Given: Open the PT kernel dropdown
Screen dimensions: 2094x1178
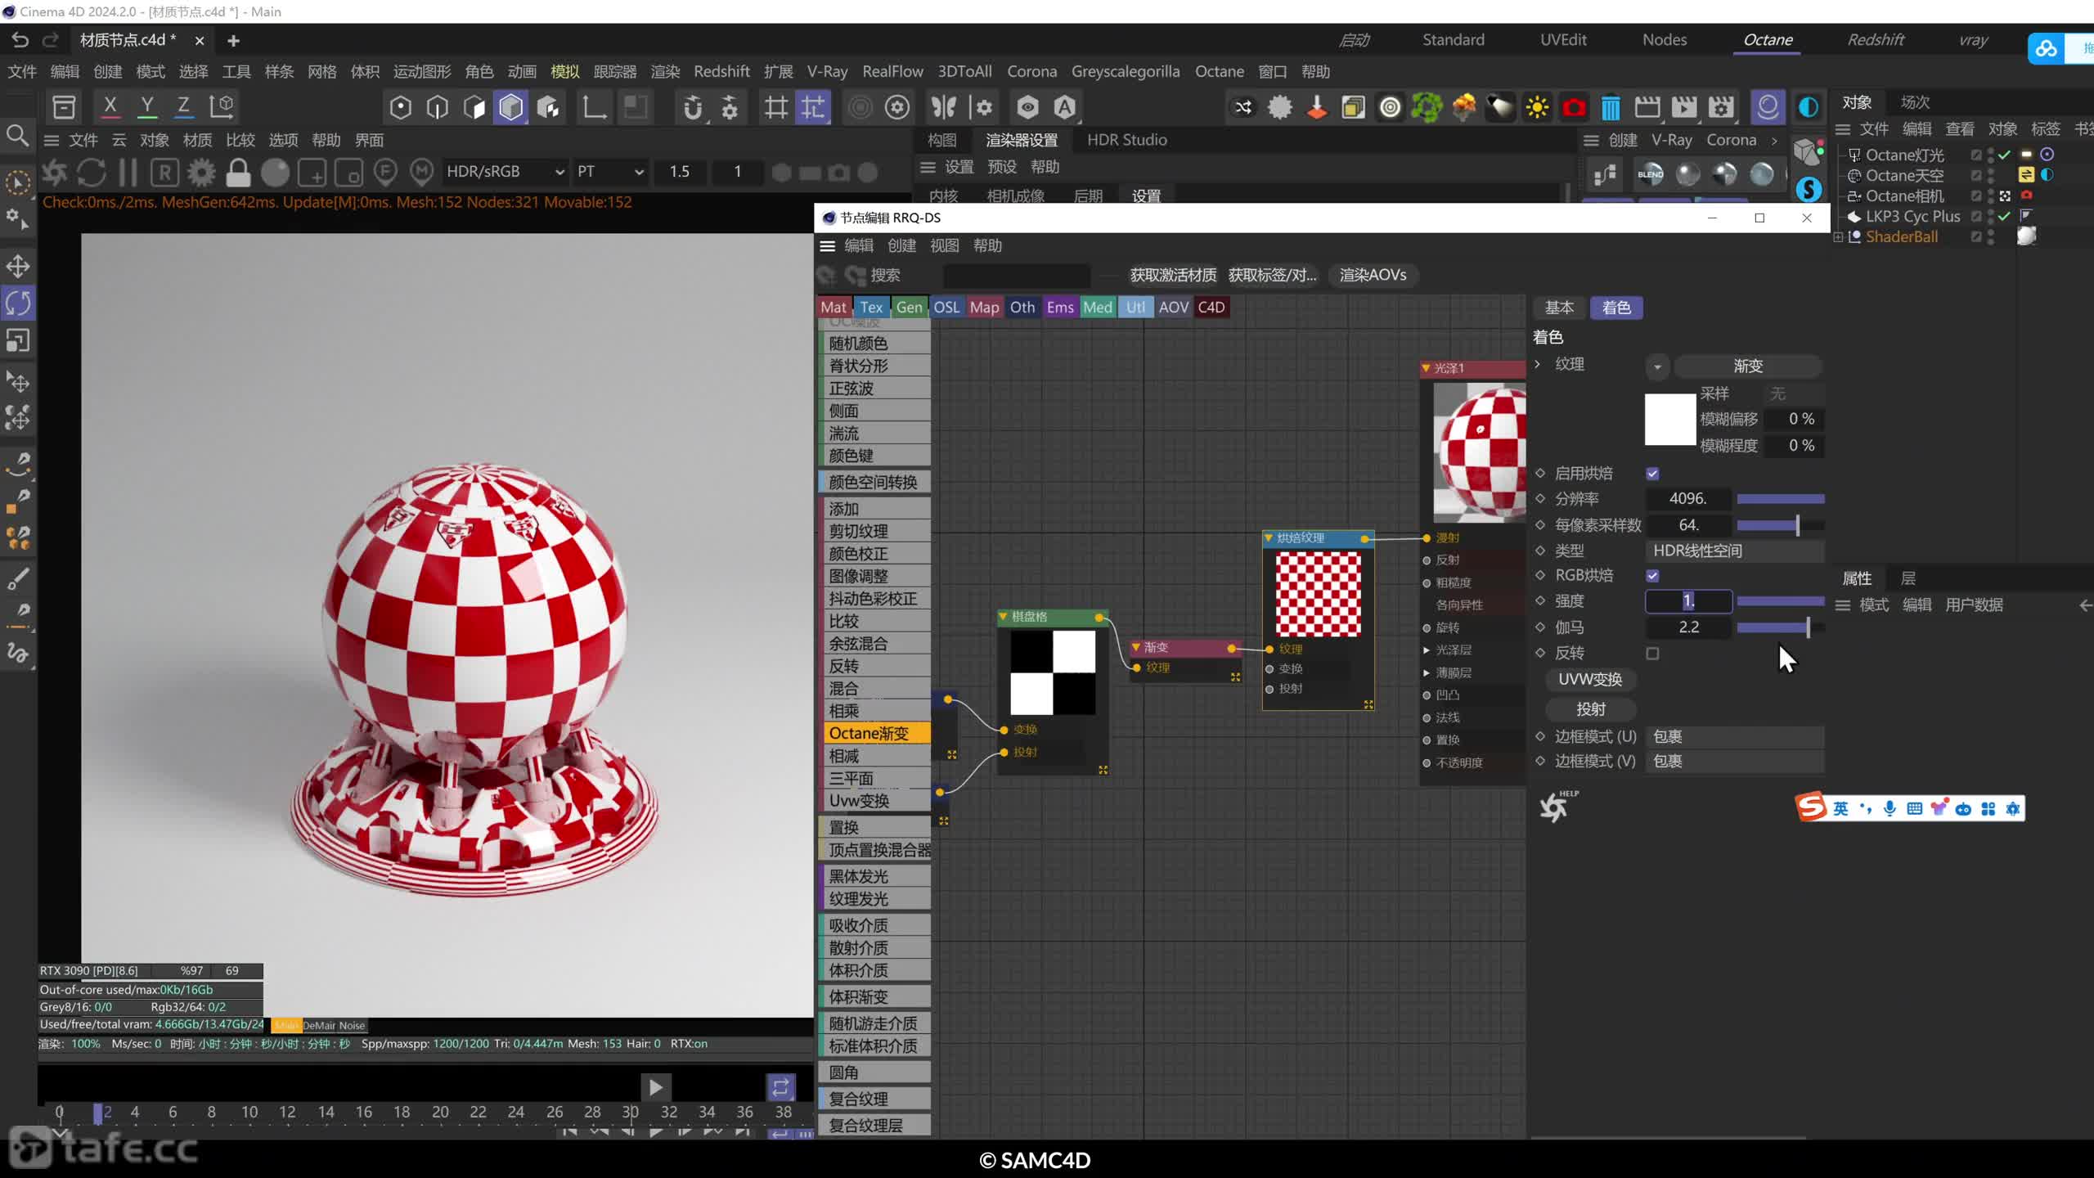Looking at the screenshot, I should click(x=609, y=172).
